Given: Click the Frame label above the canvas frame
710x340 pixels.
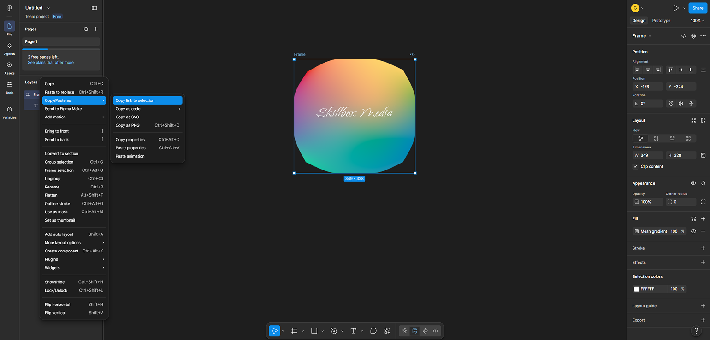Looking at the screenshot, I should coord(300,54).
